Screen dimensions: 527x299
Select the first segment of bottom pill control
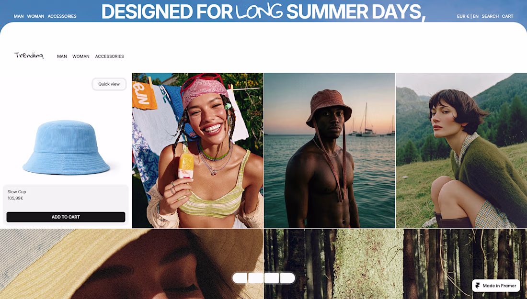240,278
